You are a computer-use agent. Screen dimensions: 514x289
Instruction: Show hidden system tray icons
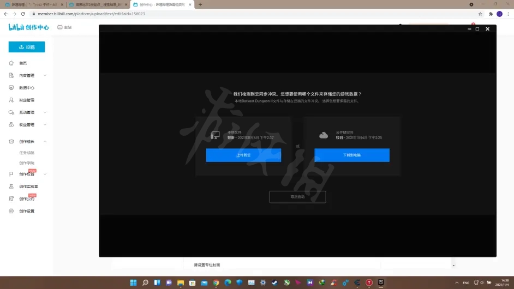pyautogui.click(x=457, y=282)
